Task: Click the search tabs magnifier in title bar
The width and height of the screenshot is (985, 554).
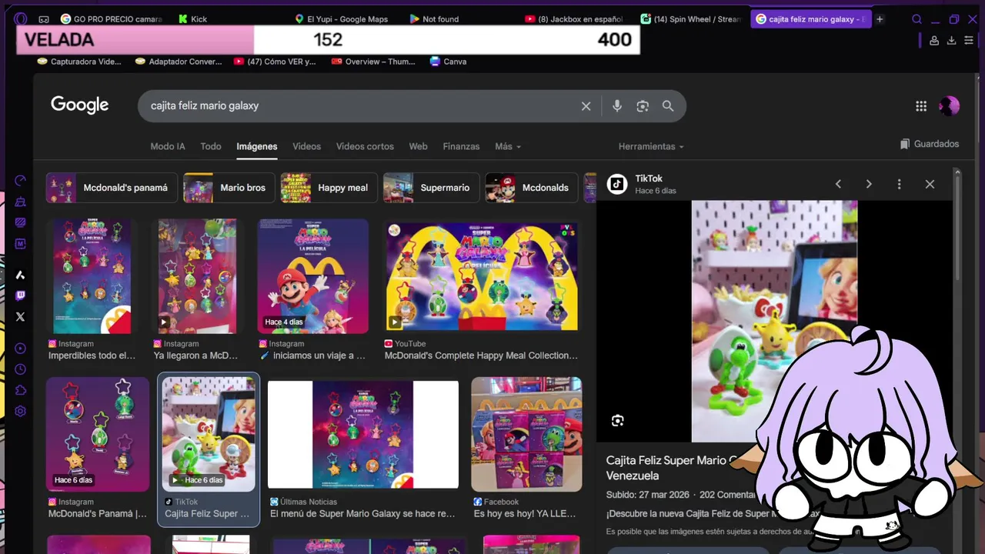Action: 917,19
